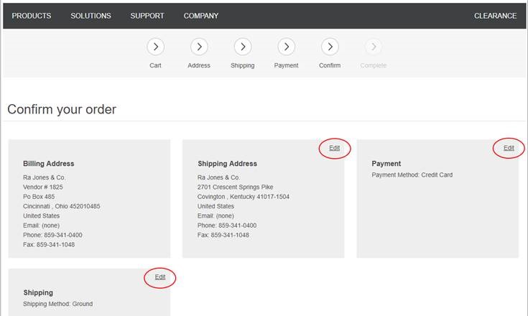Select the Address step label

[x=199, y=65]
